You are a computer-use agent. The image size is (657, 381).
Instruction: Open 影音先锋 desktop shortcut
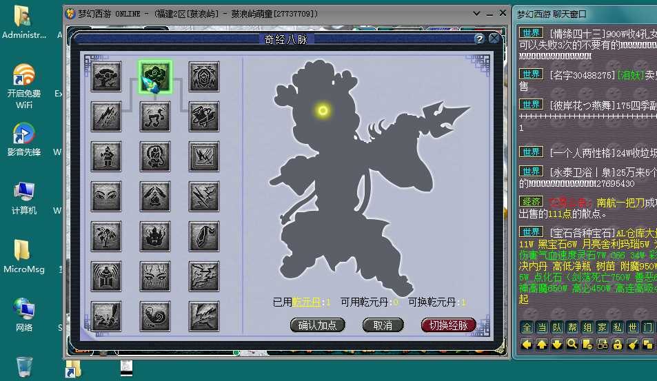(24, 139)
